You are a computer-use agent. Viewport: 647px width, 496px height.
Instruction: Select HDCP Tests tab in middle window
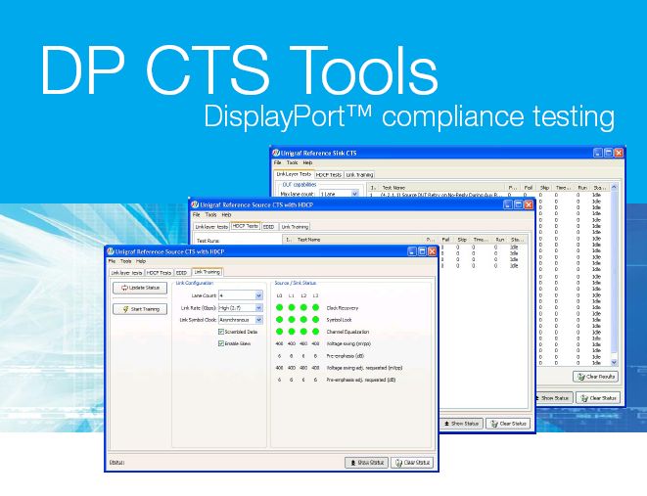point(245,226)
